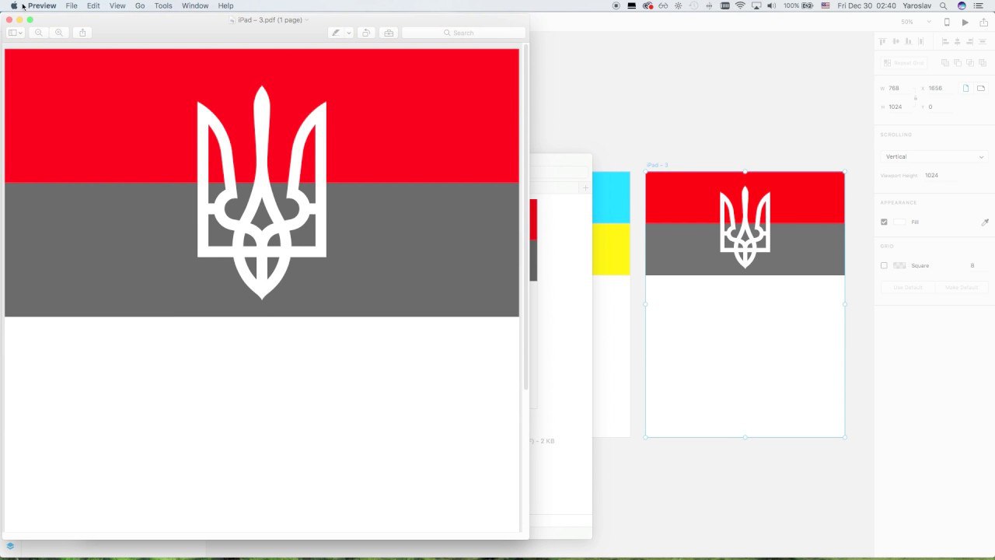Click the Repeat Grid button
The image size is (995, 560).
coord(903,63)
